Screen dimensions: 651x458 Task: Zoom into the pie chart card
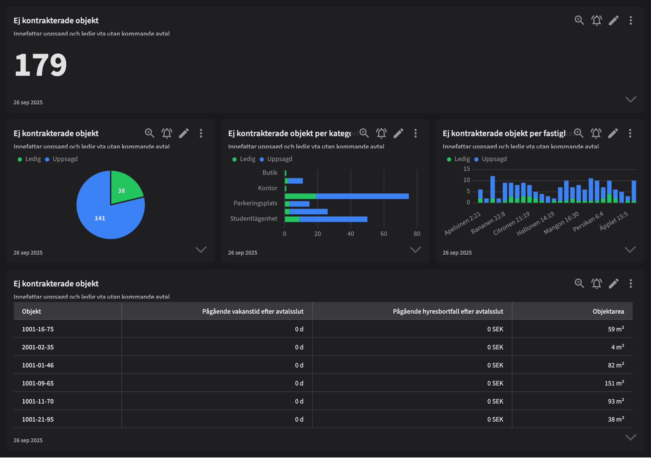149,133
